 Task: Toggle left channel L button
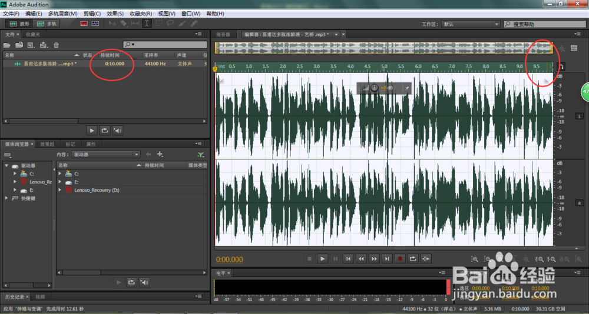pyautogui.click(x=579, y=116)
